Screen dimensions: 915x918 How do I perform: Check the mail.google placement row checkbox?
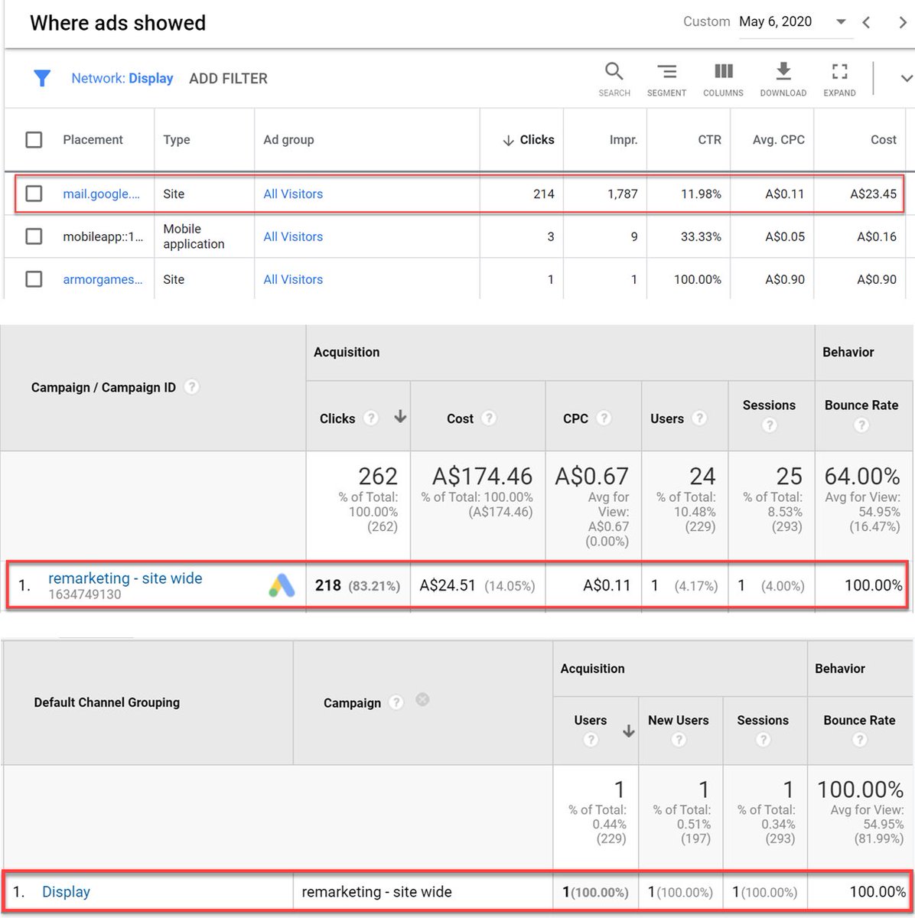pyautogui.click(x=34, y=194)
